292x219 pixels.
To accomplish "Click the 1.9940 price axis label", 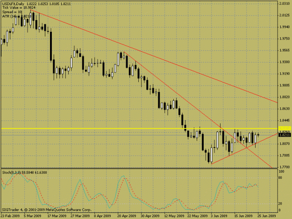I will tap(285, 27).
